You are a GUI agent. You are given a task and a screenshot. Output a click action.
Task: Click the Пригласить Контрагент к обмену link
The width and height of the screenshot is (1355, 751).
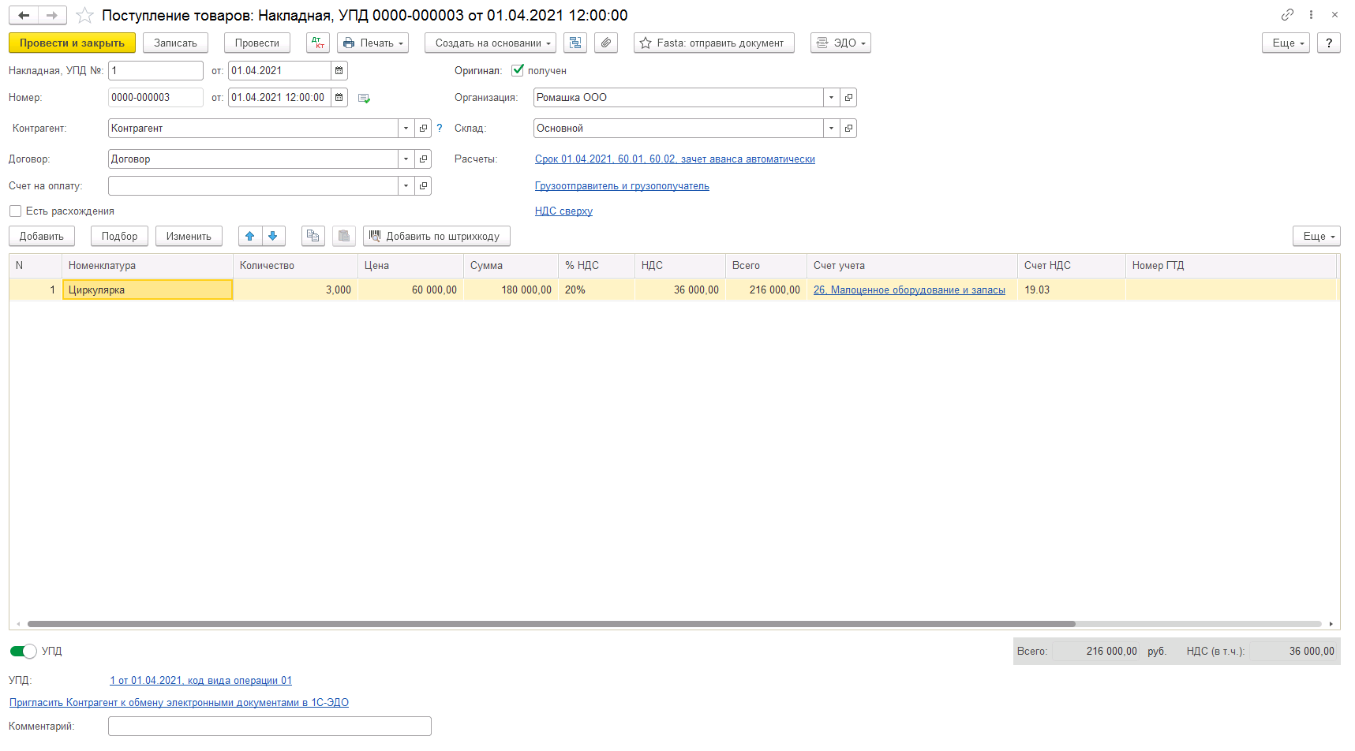(179, 702)
